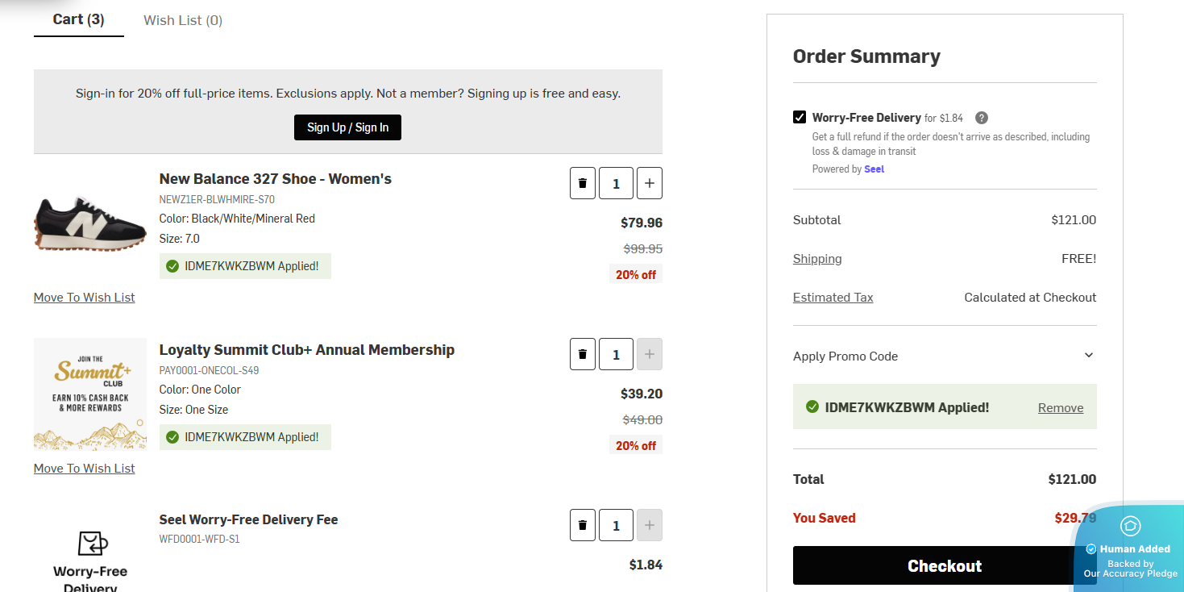Open the Estimated Tax details link
The image size is (1184, 592).
click(x=833, y=298)
